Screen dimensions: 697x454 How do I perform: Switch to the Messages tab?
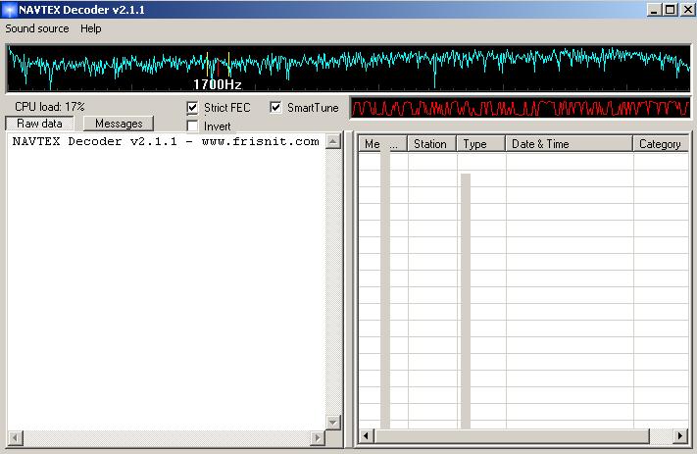(119, 124)
